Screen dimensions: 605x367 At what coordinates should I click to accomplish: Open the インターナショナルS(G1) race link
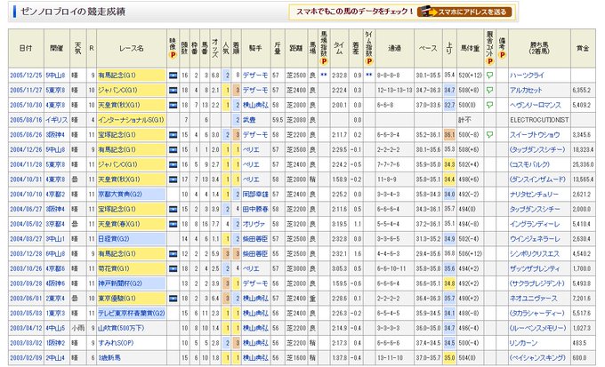point(131,120)
